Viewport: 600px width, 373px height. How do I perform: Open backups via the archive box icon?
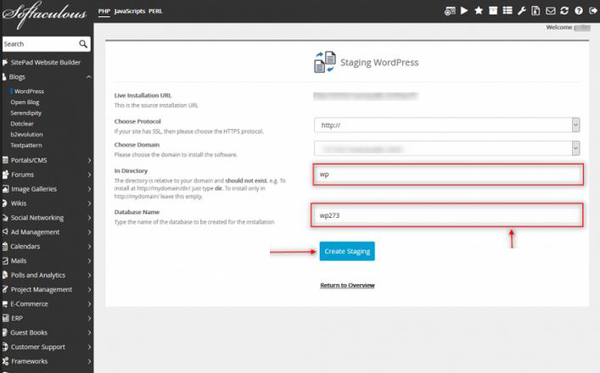point(493,11)
